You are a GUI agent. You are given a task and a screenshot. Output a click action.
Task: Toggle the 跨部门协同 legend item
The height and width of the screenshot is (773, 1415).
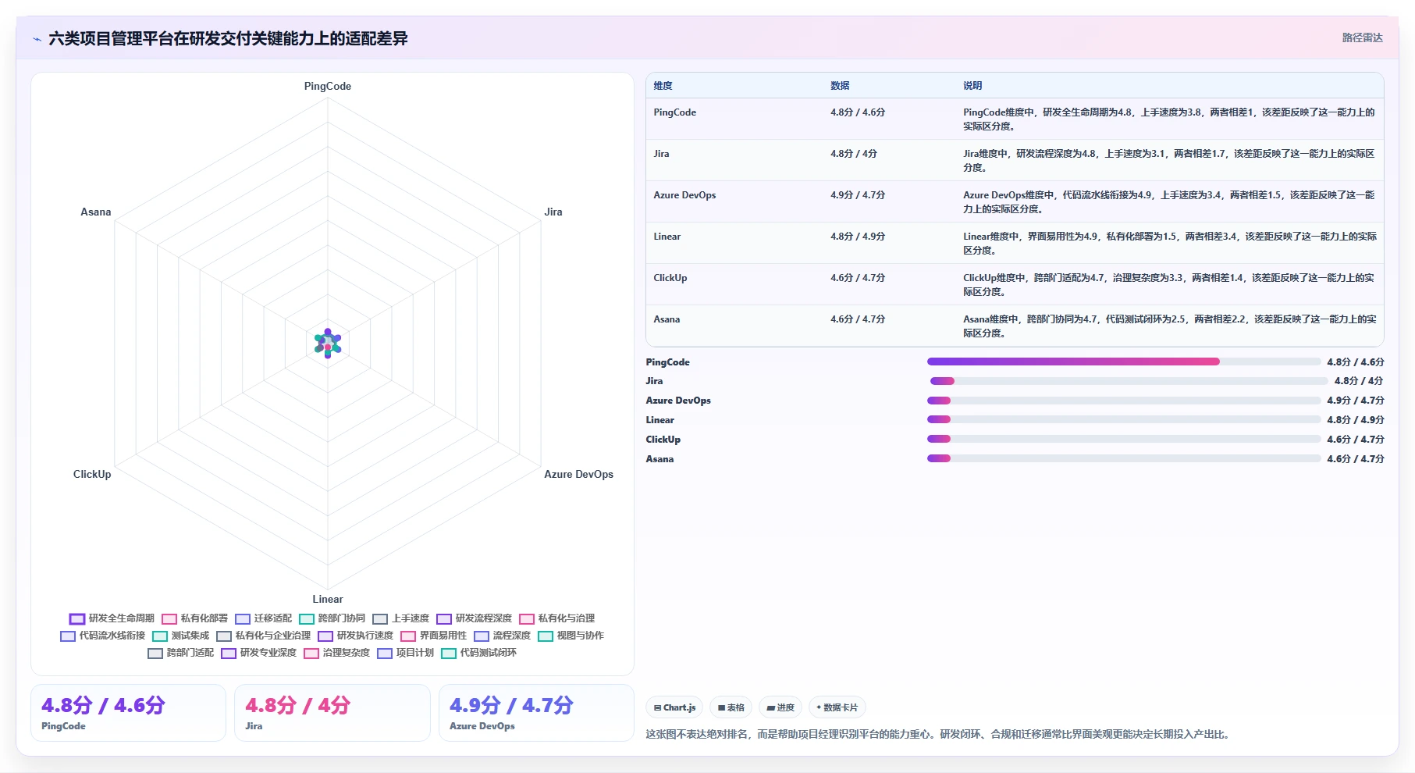[332, 618]
